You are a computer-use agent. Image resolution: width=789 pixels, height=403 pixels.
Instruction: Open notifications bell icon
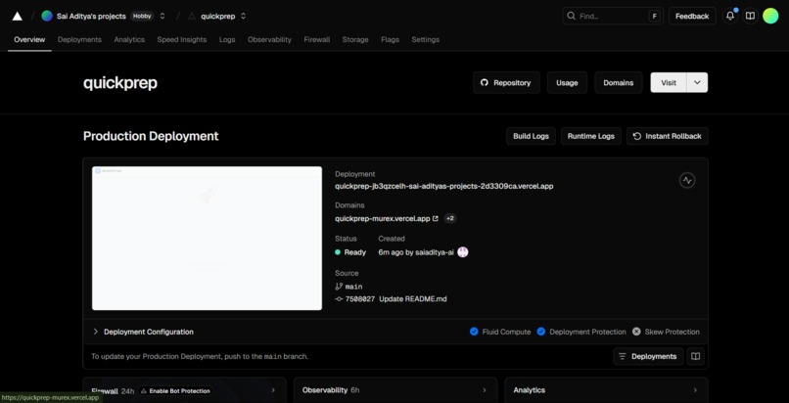730,16
